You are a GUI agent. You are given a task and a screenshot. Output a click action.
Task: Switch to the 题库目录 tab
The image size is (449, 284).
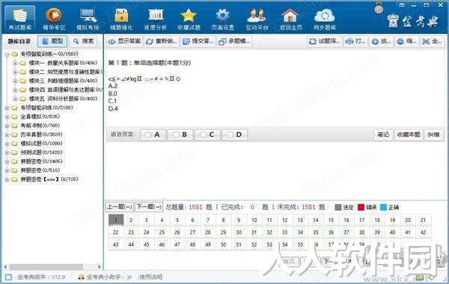click(x=19, y=41)
